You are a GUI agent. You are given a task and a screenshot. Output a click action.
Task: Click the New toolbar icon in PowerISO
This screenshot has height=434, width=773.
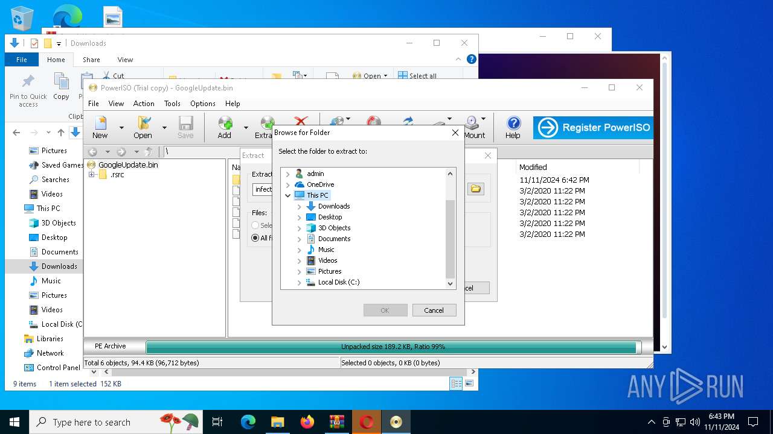click(100, 127)
